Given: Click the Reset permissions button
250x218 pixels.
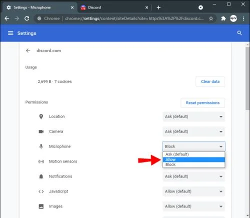Looking at the screenshot, I should 202,103.
